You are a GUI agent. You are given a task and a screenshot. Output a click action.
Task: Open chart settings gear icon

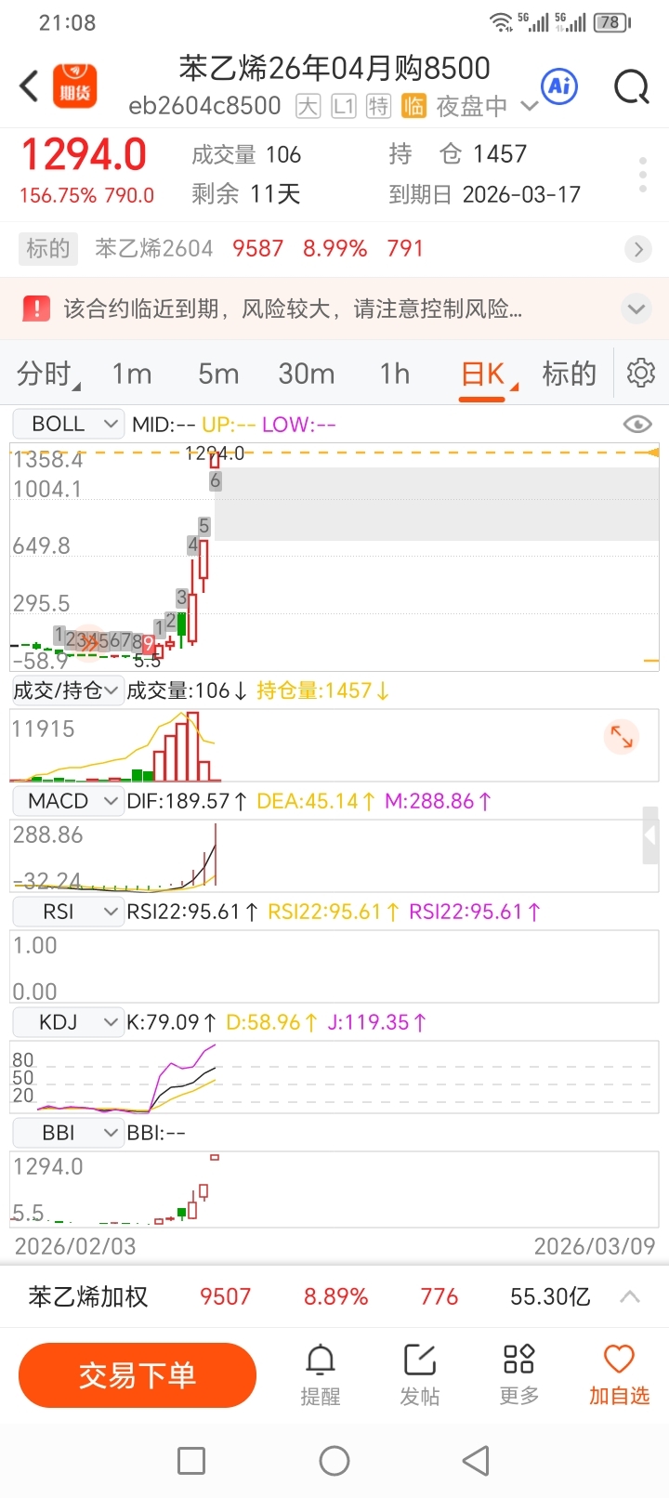point(641,373)
